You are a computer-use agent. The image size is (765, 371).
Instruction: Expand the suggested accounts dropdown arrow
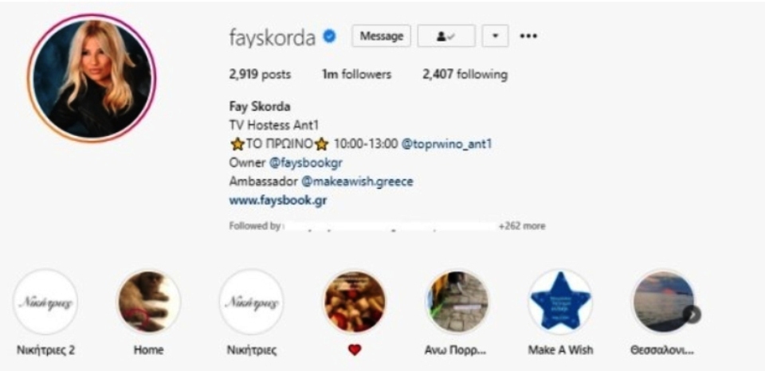pos(495,36)
